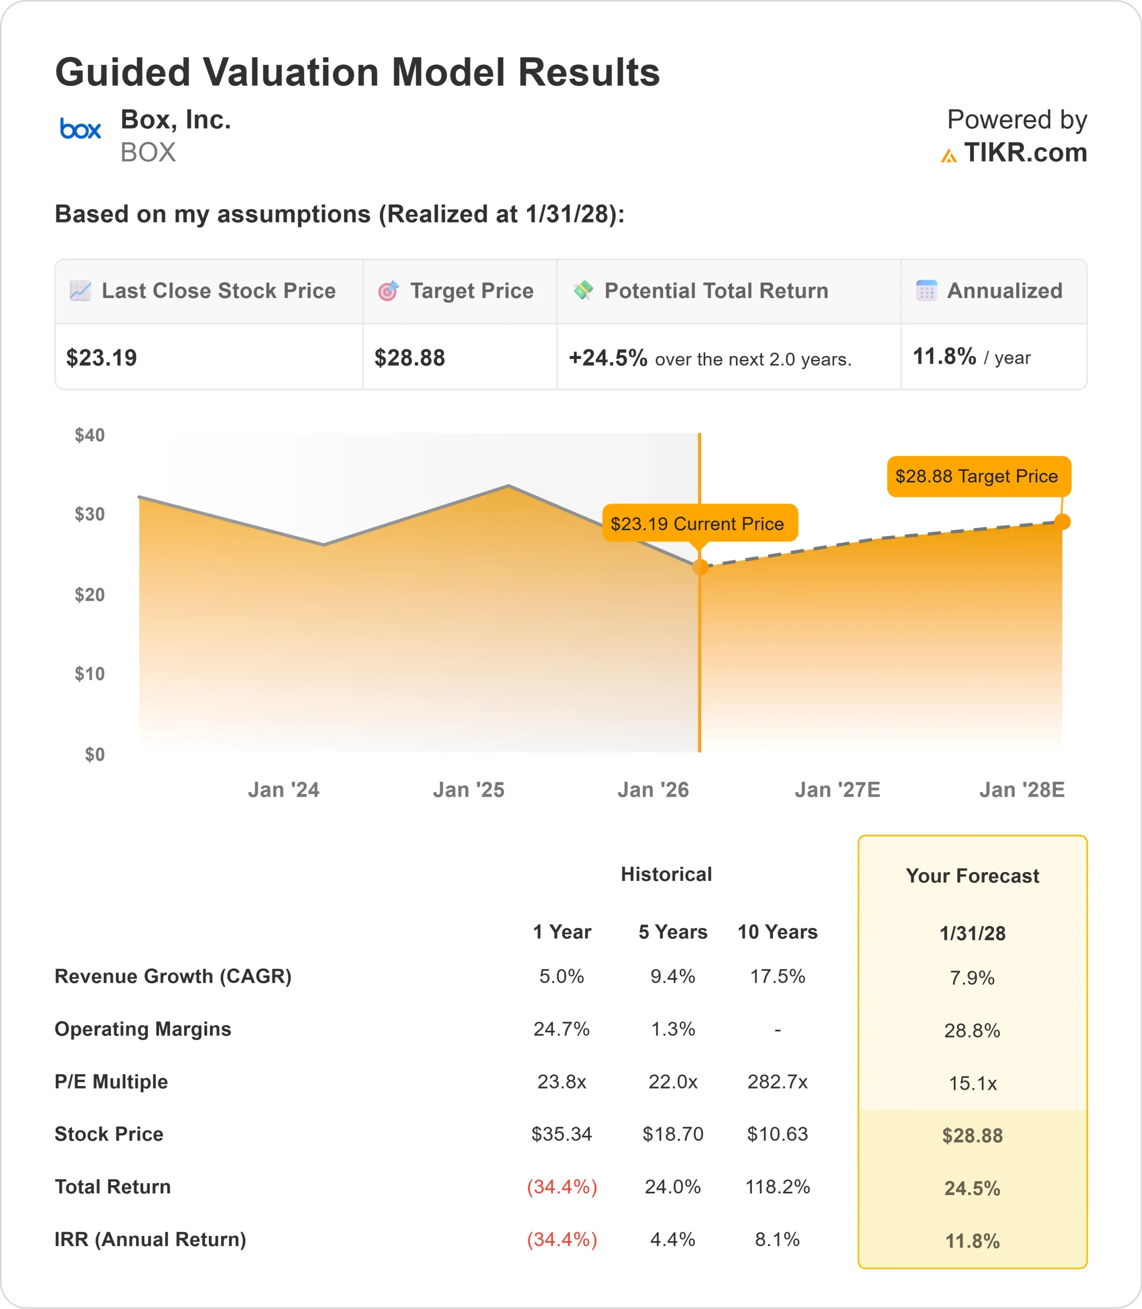Screen dimensions: 1142x1309
Task: Select the 1 Year historical column header
Action: point(562,932)
